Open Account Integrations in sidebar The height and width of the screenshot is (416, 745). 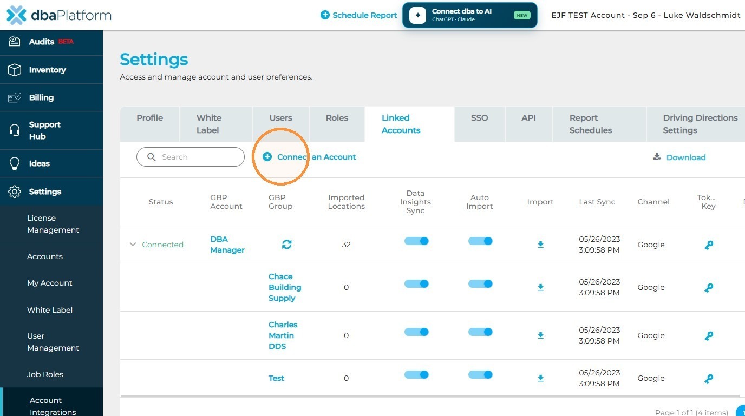pyautogui.click(x=53, y=406)
